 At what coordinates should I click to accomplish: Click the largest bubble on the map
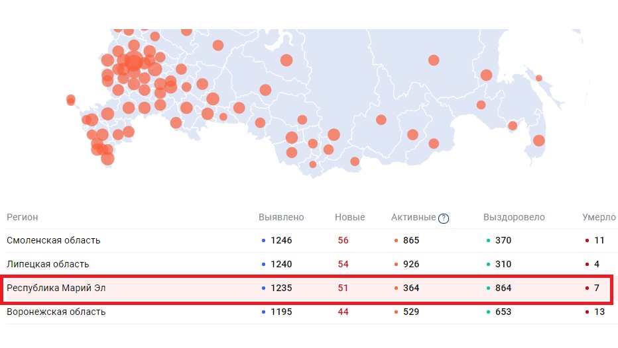(x=134, y=62)
